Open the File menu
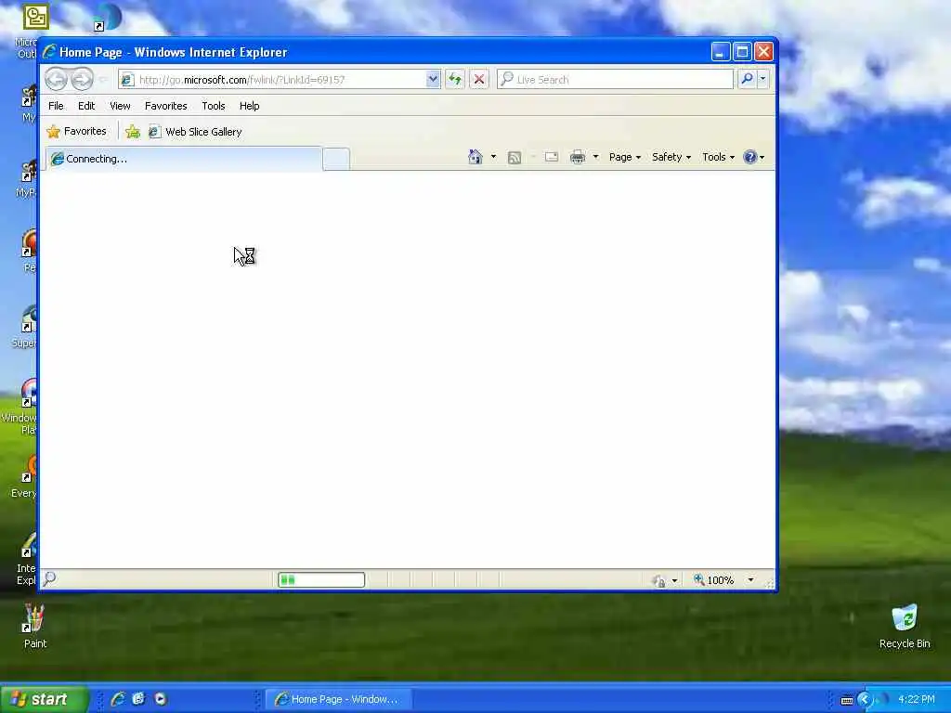951x713 pixels. pos(56,106)
